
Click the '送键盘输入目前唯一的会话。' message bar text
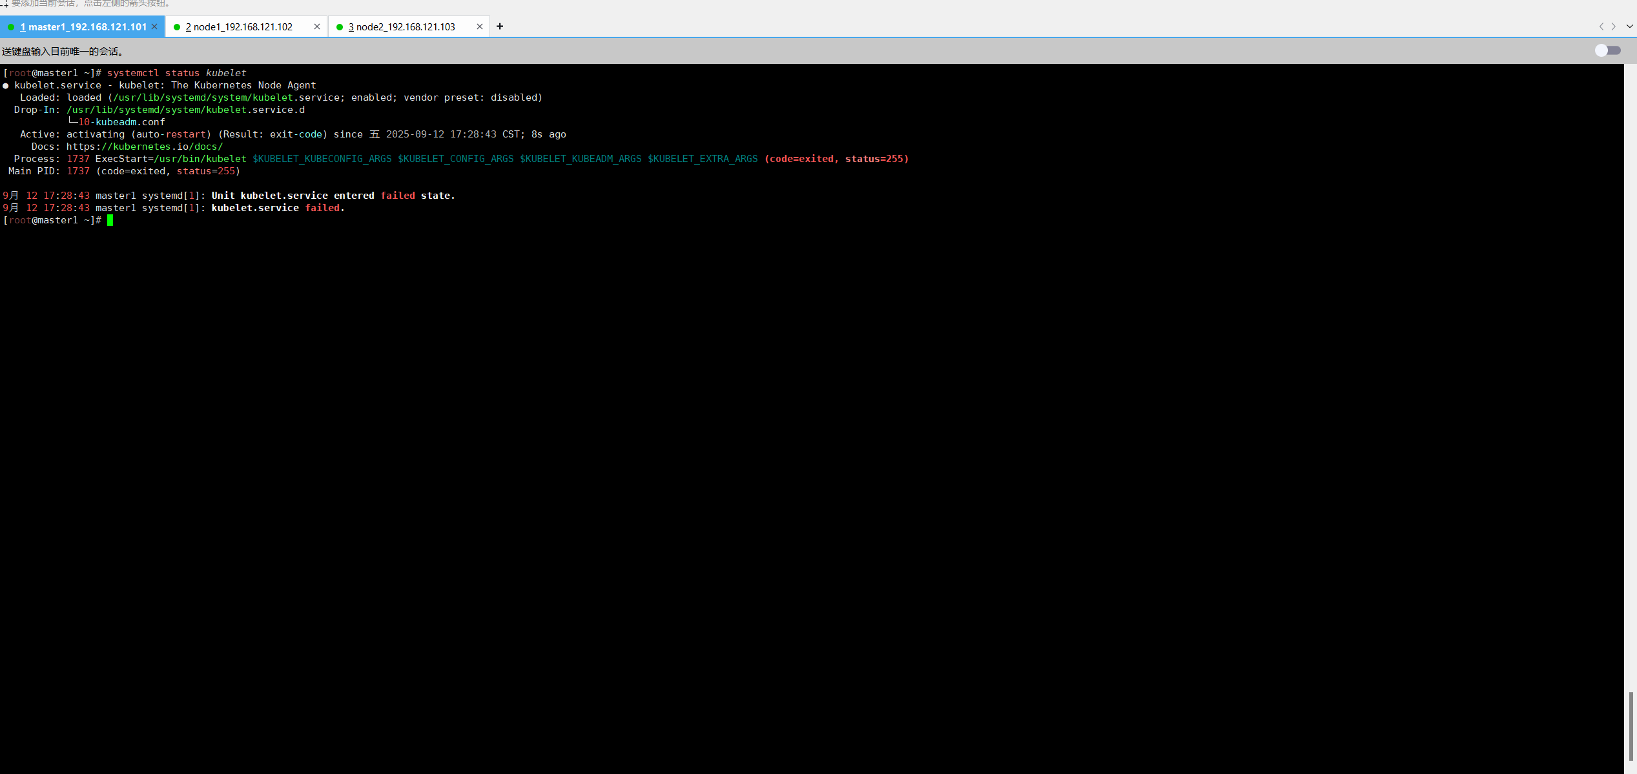(63, 51)
